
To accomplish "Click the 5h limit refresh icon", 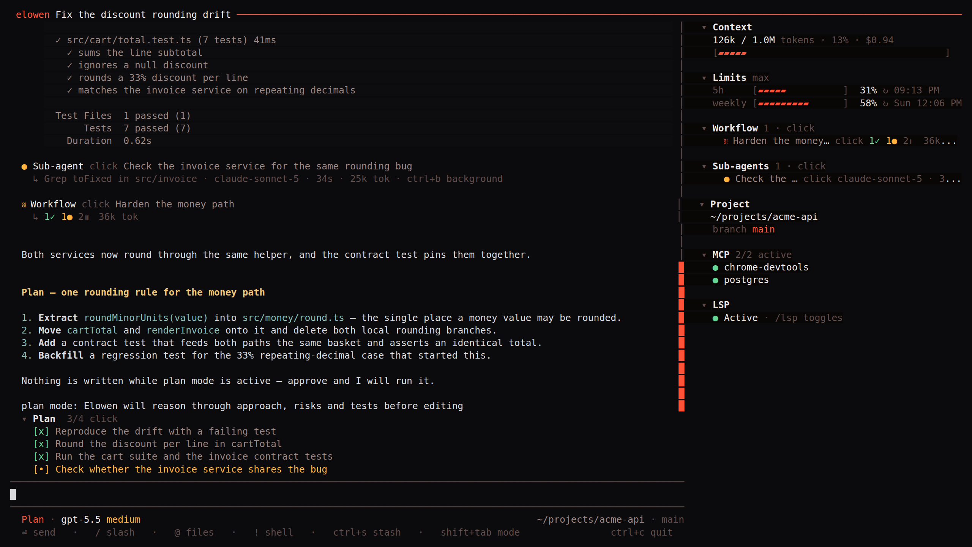I will point(885,91).
